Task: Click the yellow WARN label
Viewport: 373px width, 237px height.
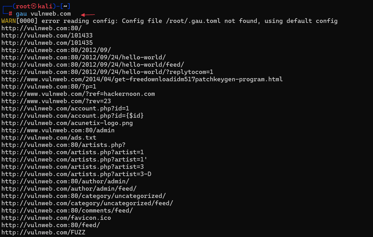Action: click(x=9, y=21)
